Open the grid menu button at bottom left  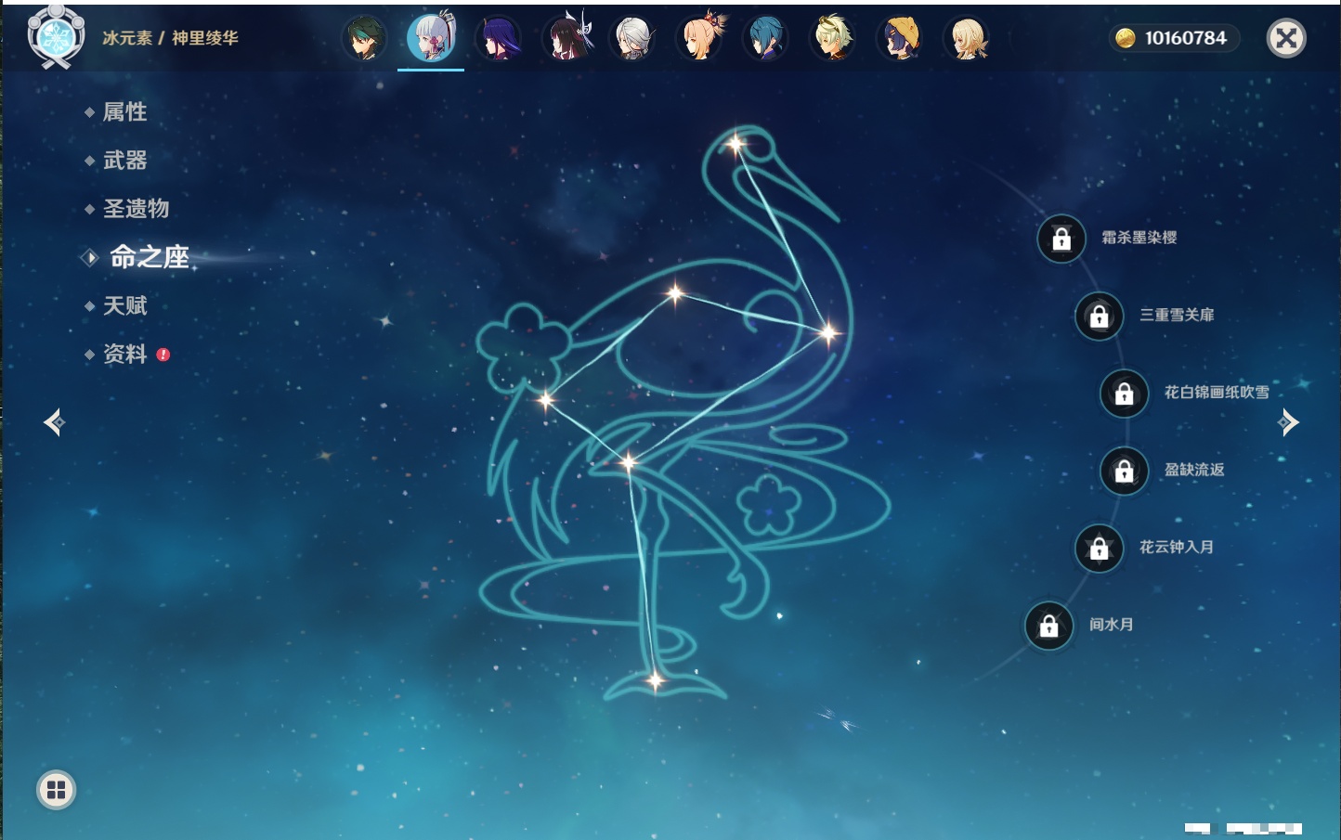56,790
